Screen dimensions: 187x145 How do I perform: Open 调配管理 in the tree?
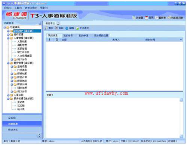tap(22, 45)
